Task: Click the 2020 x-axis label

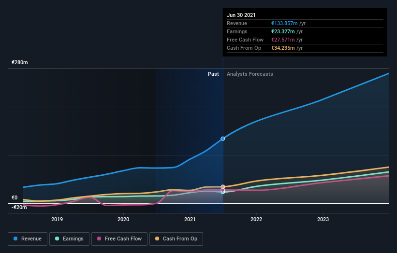Action: pos(123,219)
